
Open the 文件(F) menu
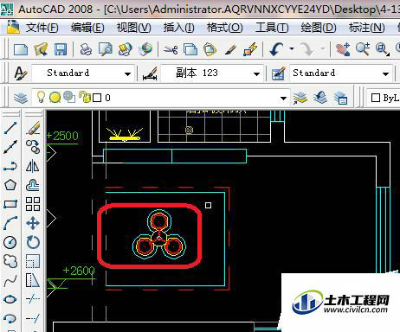click(42, 28)
